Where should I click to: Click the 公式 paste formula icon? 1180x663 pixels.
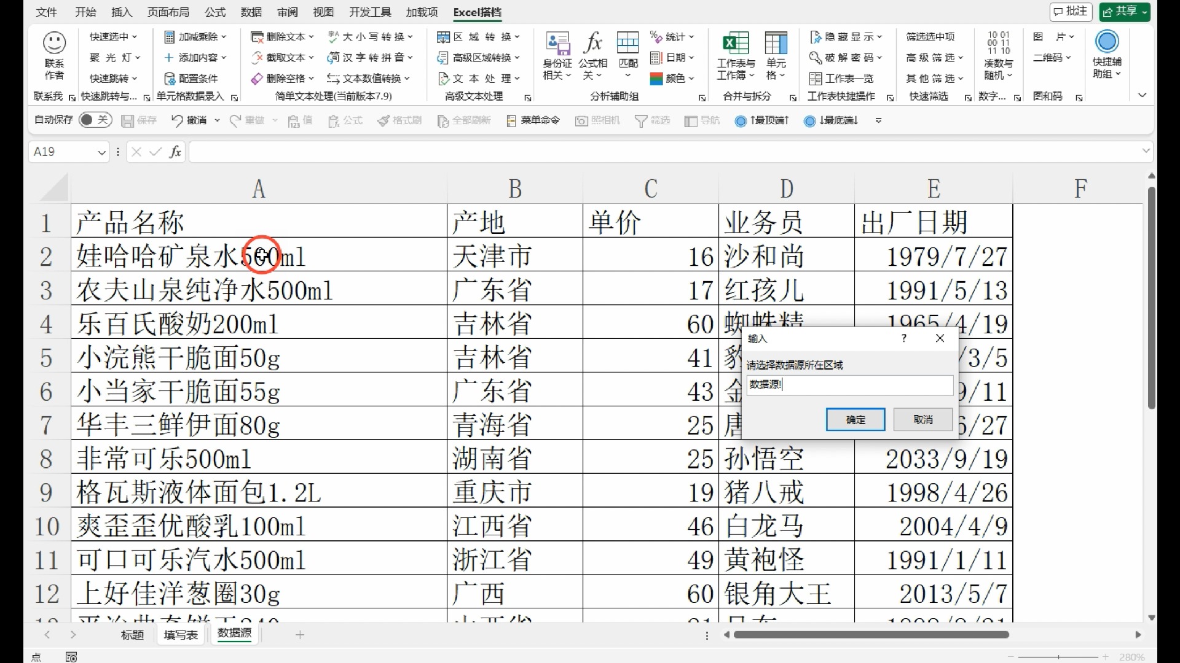pyautogui.click(x=334, y=121)
